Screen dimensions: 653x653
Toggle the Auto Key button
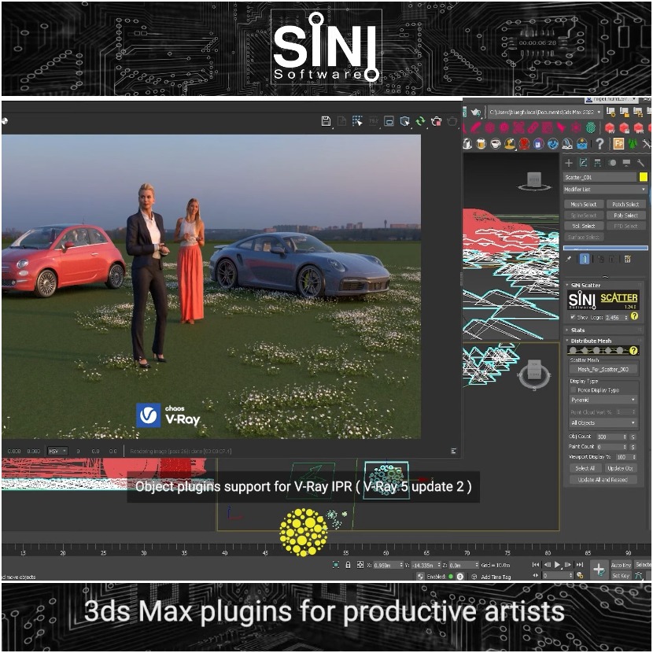(621, 565)
